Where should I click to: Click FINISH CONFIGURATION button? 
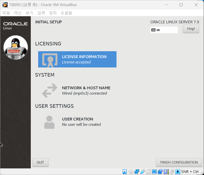tap(179, 162)
